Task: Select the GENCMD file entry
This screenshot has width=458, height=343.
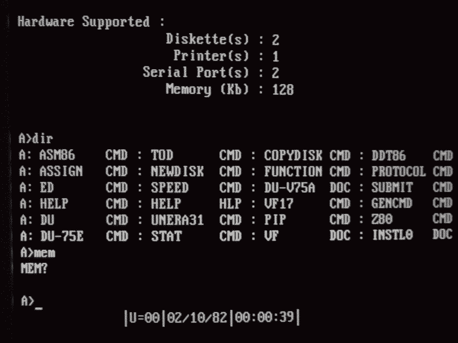Action: click(392, 204)
